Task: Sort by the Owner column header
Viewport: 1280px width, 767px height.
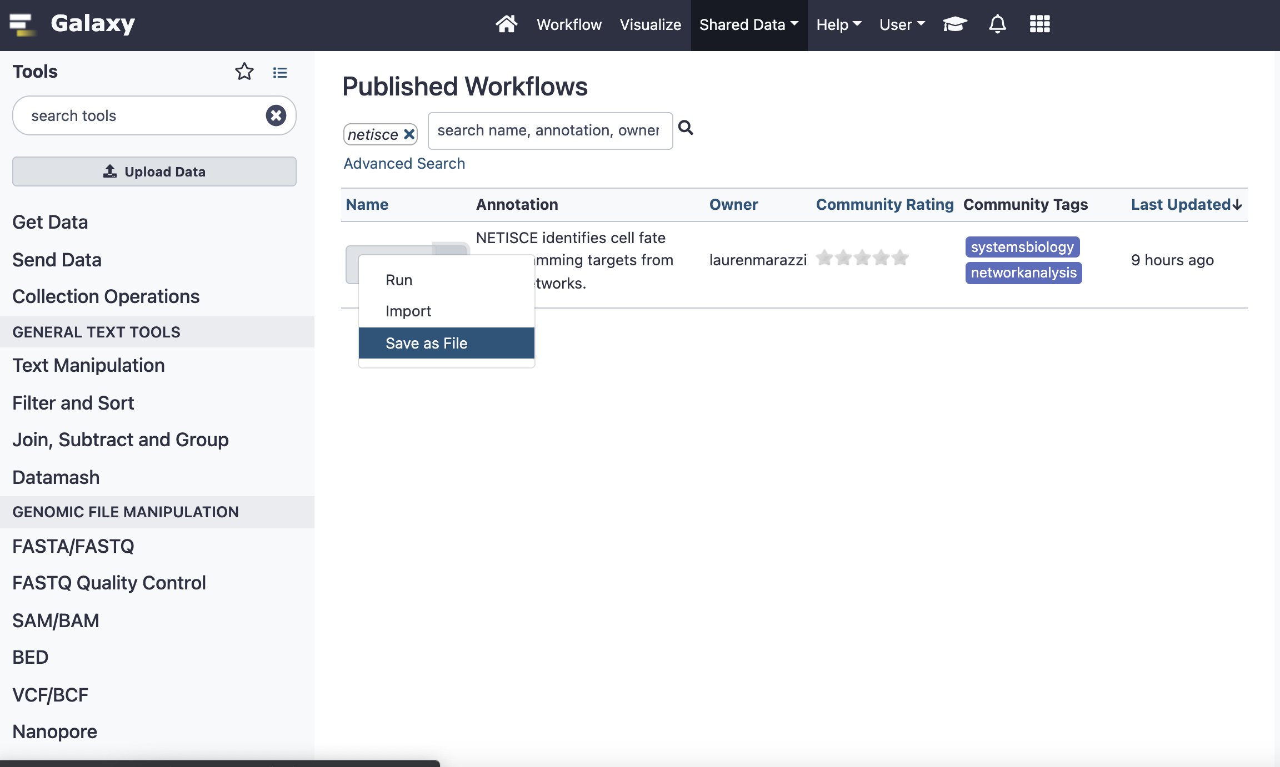Action: point(733,205)
